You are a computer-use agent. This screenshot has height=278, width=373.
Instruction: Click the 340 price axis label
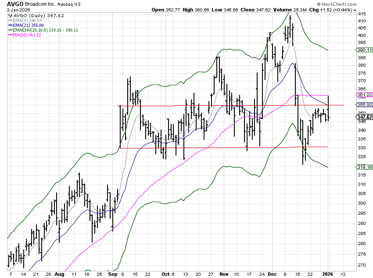click(362, 130)
